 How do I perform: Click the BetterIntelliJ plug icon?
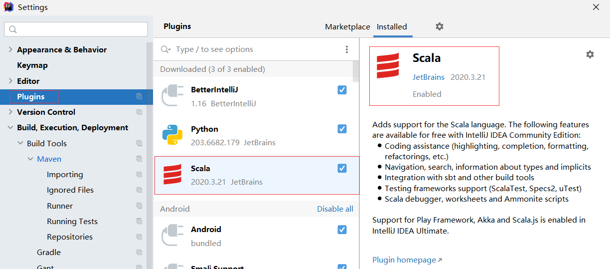coord(172,96)
